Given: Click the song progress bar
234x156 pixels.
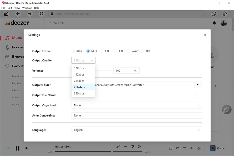Looking at the screenshot, I should pyautogui.click(x=99, y=152).
